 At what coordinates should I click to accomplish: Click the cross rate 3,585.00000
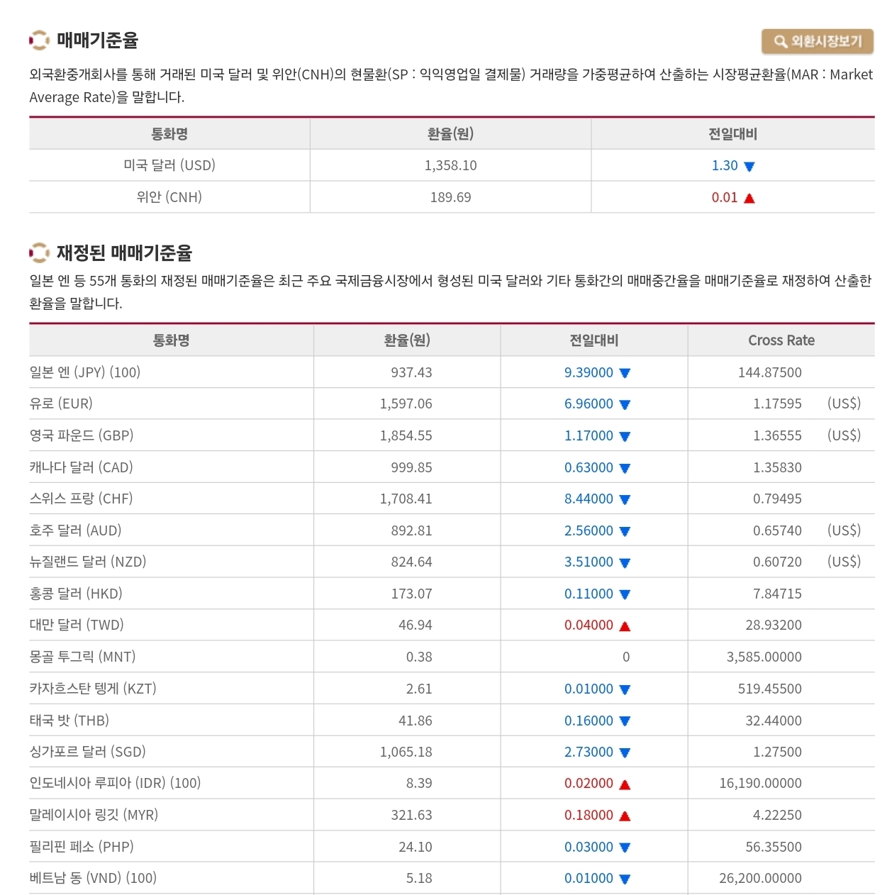pos(764,657)
